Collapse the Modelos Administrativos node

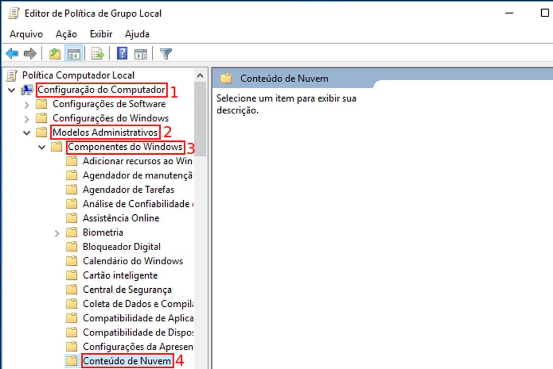[27, 133]
